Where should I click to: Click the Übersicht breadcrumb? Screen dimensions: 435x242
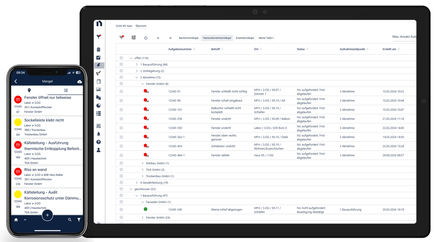pyautogui.click(x=141, y=26)
